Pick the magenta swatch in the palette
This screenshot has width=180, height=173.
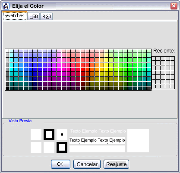59,69
